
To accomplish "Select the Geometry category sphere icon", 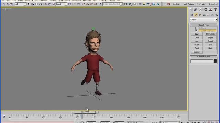I will [x=192, y=15].
